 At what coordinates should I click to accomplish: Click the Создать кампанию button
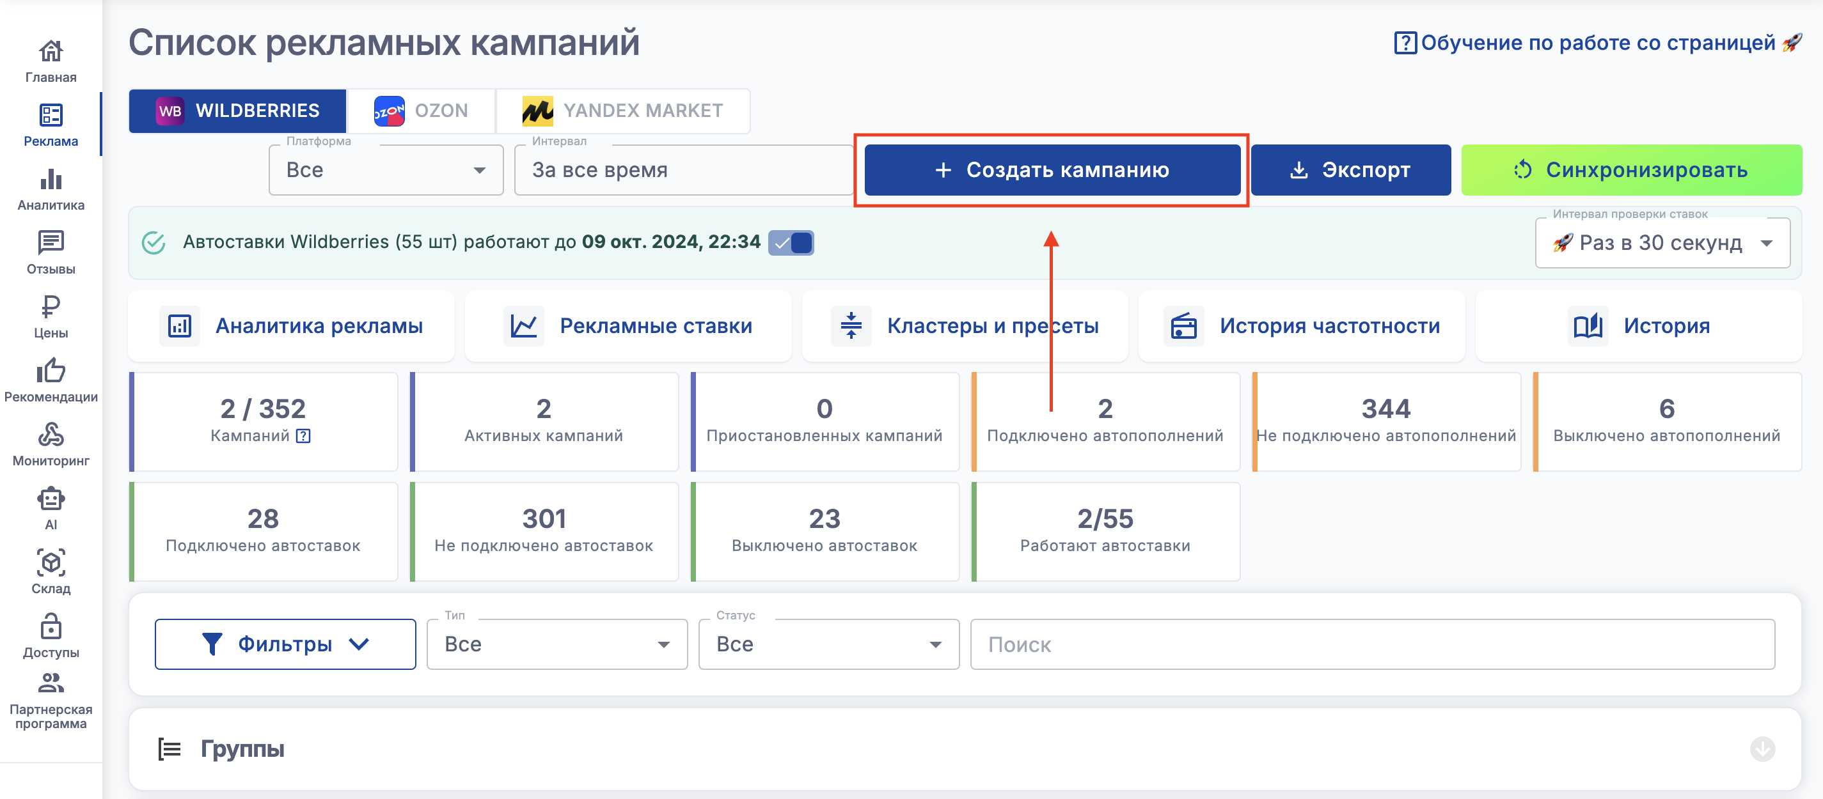click(x=1052, y=171)
